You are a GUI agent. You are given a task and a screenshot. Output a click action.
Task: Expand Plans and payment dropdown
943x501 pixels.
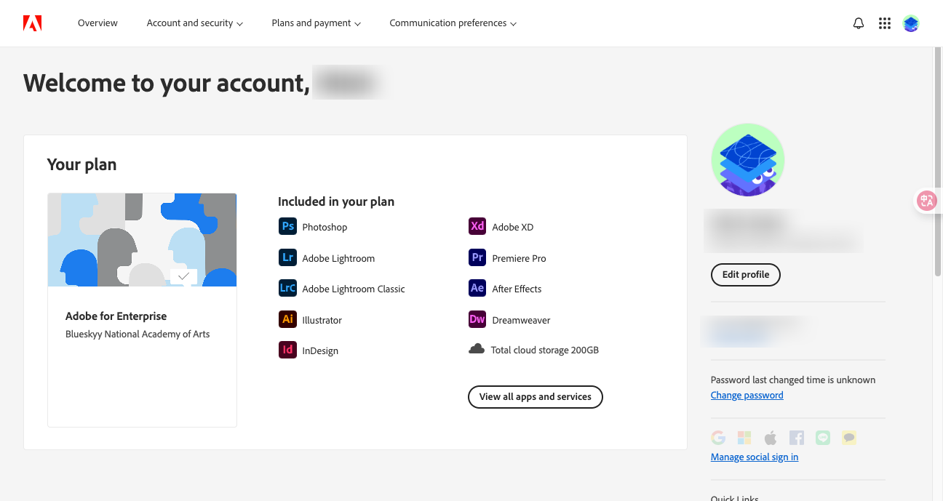(x=316, y=23)
